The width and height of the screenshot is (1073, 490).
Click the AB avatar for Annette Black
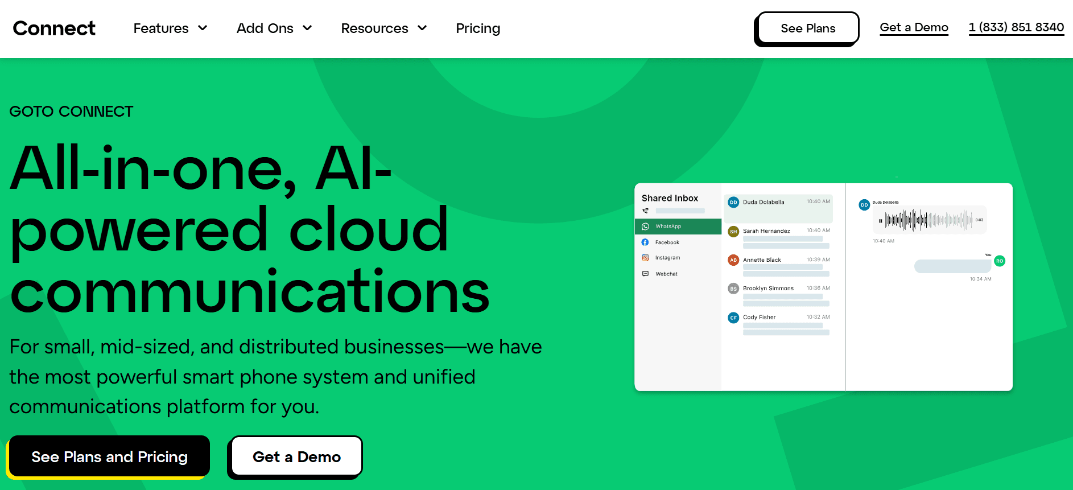point(733,260)
